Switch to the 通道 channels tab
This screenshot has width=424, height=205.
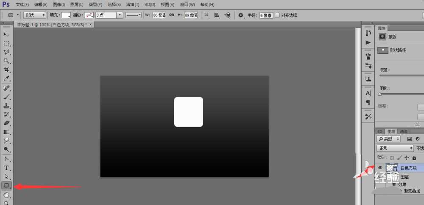[x=404, y=131]
